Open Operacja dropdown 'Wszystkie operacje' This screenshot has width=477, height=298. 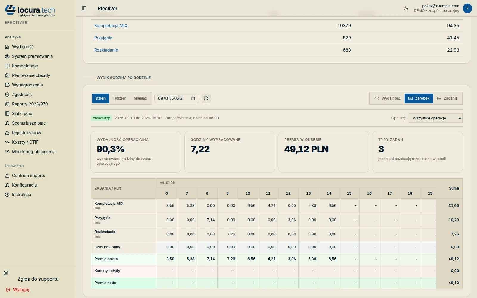(x=436, y=118)
